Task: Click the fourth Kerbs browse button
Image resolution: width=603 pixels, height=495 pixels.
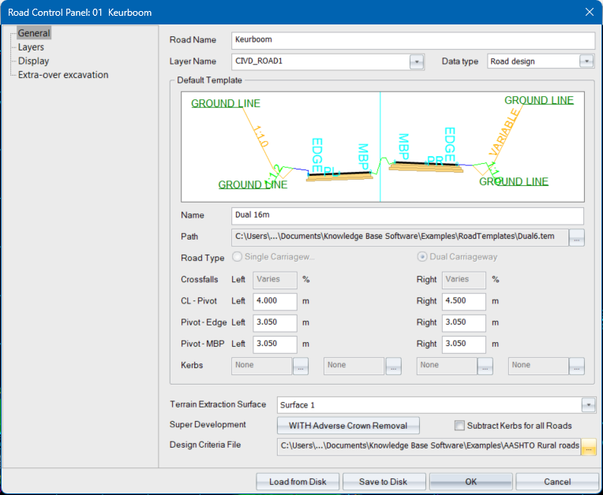Action: point(577,366)
